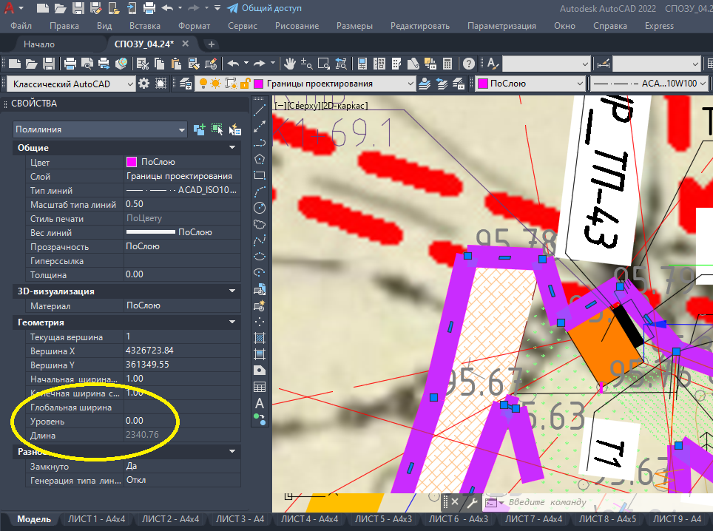This screenshot has width=713, height=531.
Task: Click the Cut to clipboard icon
Action: tap(143, 64)
